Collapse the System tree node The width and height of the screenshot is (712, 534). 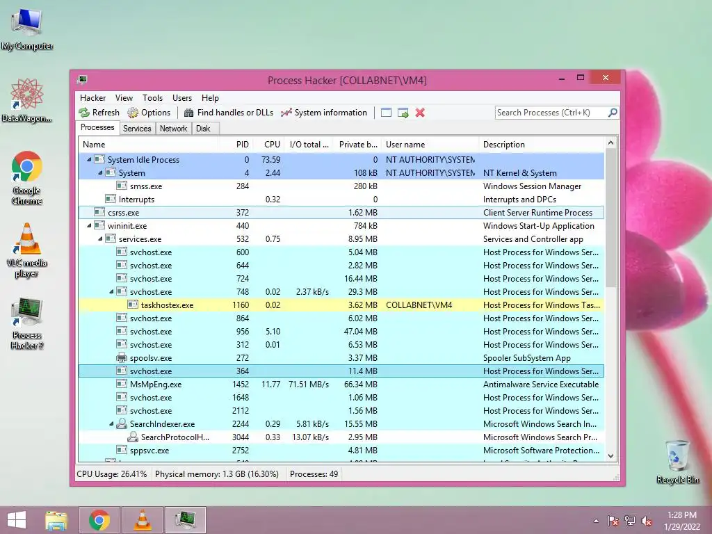[x=100, y=172]
